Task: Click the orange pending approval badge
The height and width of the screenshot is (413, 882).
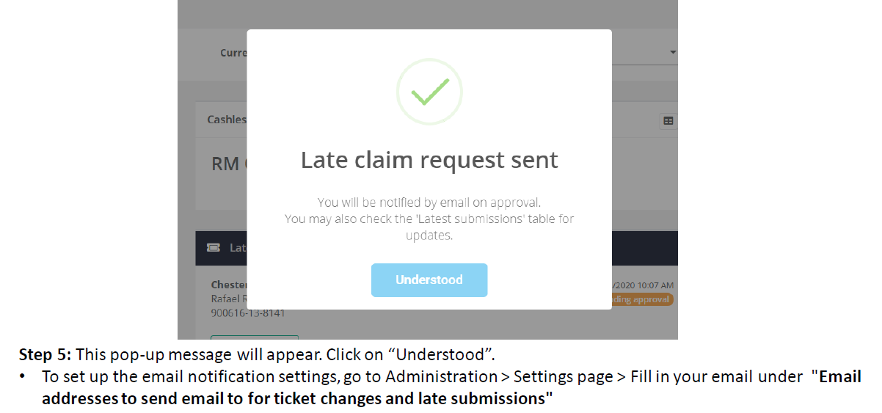Action: coord(643,299)
